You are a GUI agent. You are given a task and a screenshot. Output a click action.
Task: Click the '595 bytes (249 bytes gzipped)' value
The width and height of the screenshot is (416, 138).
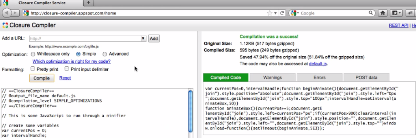pos(269,50)
